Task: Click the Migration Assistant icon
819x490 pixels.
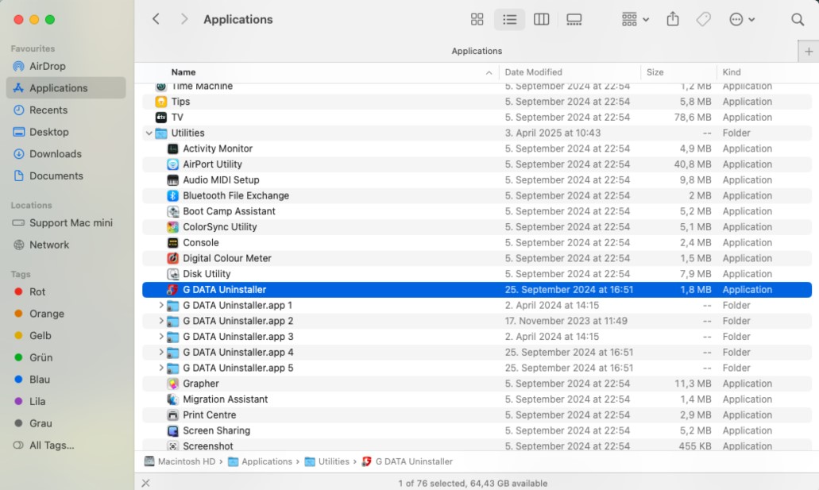Action: click(x=172, y=399)
